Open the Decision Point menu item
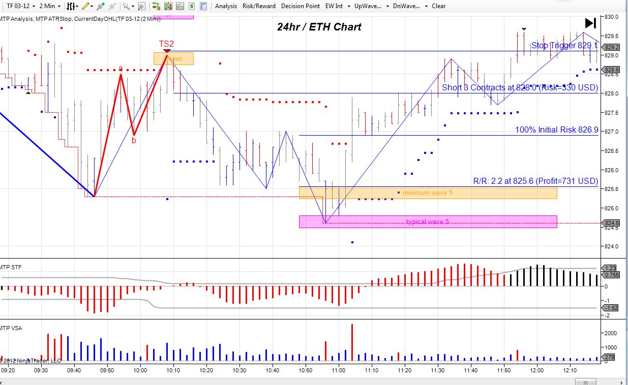 301,6
